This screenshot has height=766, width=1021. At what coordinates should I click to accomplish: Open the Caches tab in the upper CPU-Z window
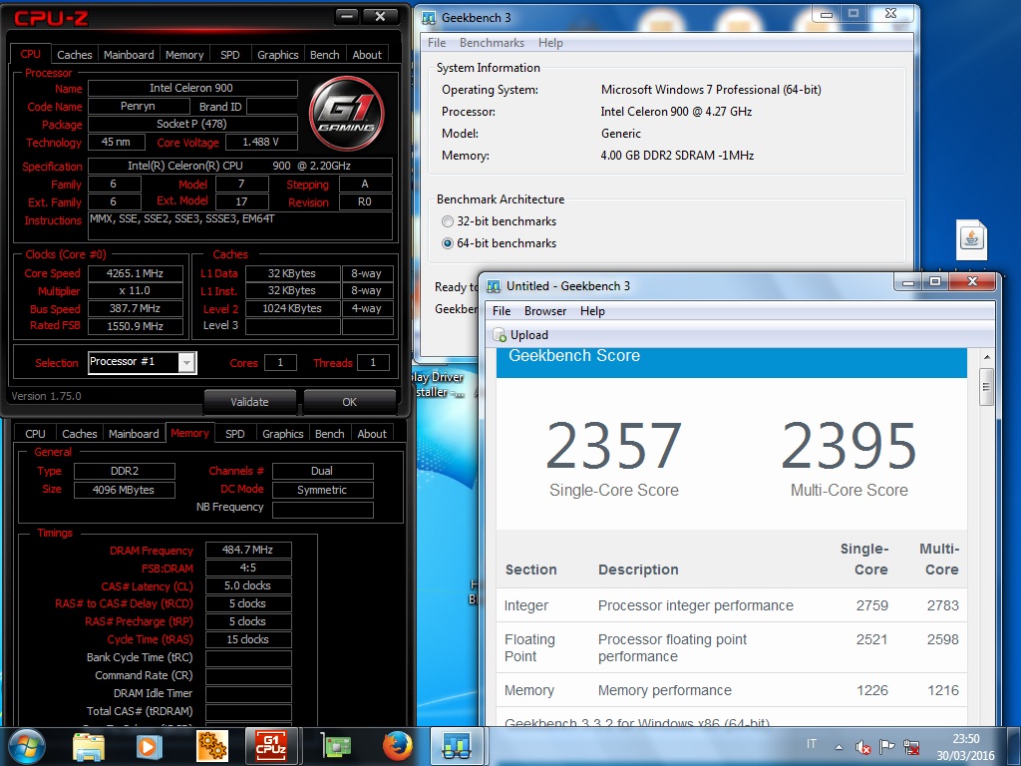pyautogui.click(x=74, y=55)
